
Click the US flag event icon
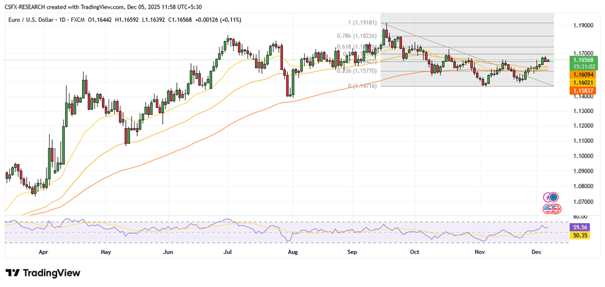coord(549,208)
